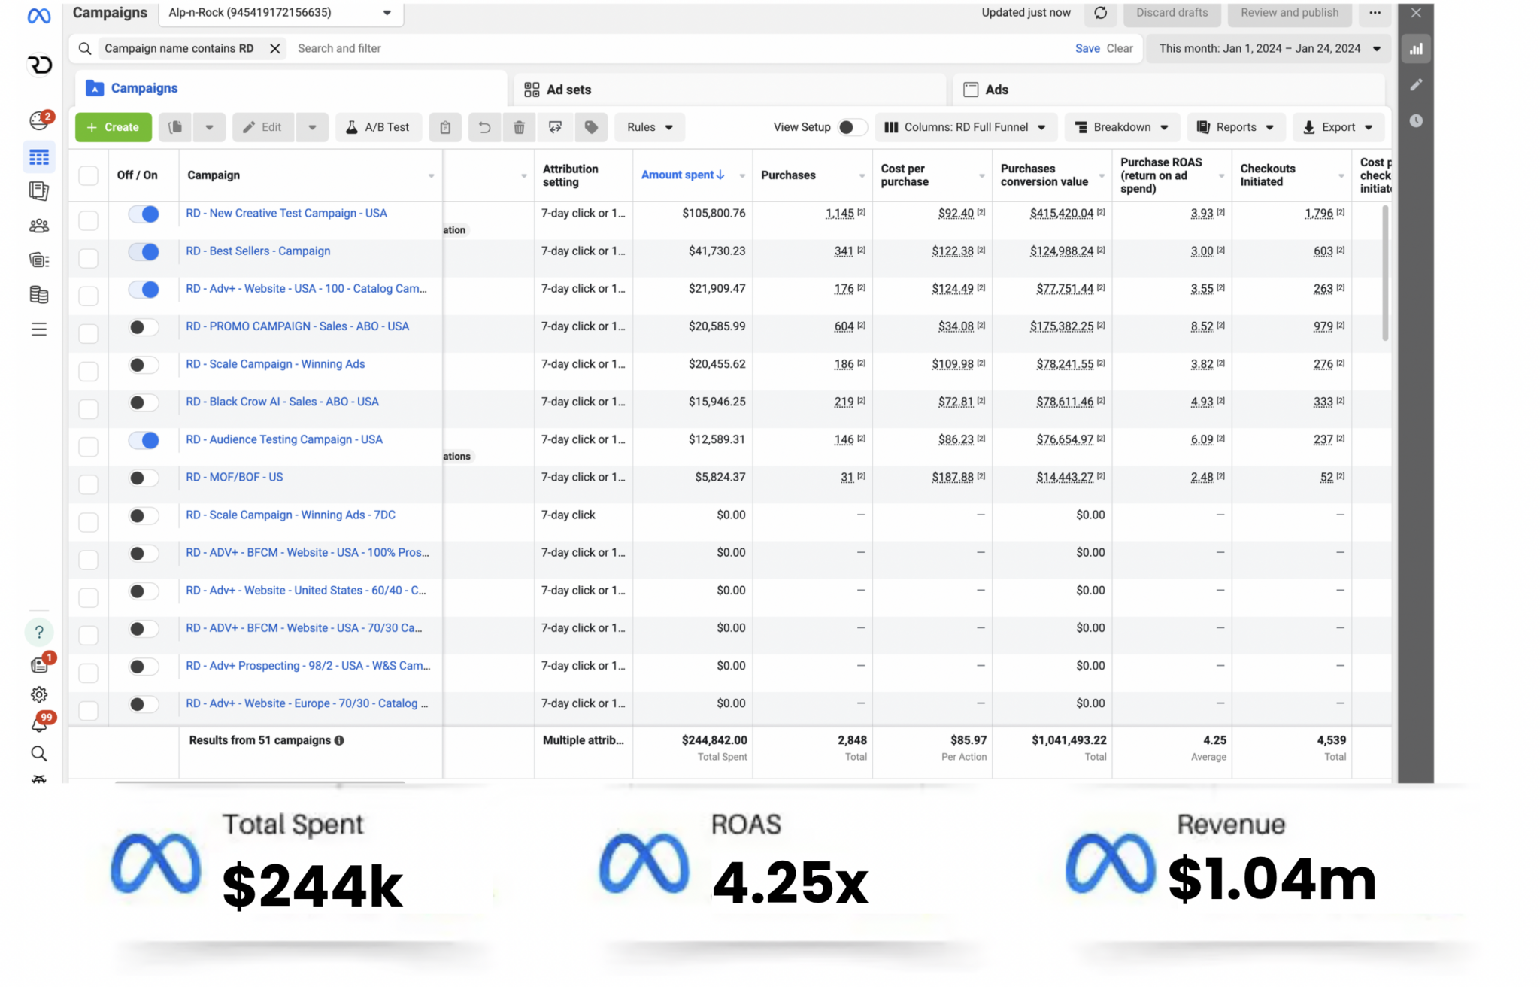Click the info icon beside Results from 51 campaigns
The width and height of the screenshot is (1540, 987).
pyautogui.click(x=339, y=740)
